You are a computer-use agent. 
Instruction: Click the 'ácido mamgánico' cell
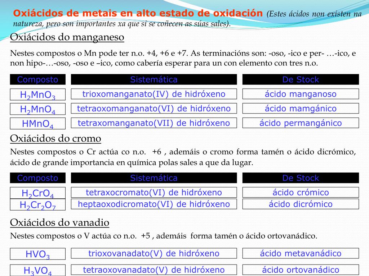click(301, 109)
